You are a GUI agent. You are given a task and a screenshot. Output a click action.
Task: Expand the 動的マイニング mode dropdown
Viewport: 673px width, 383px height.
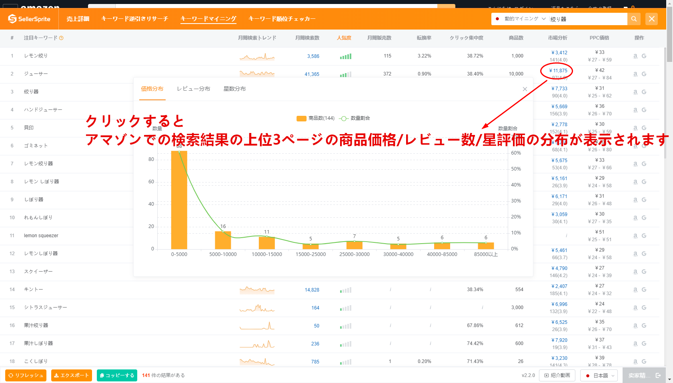click(521, 19)
